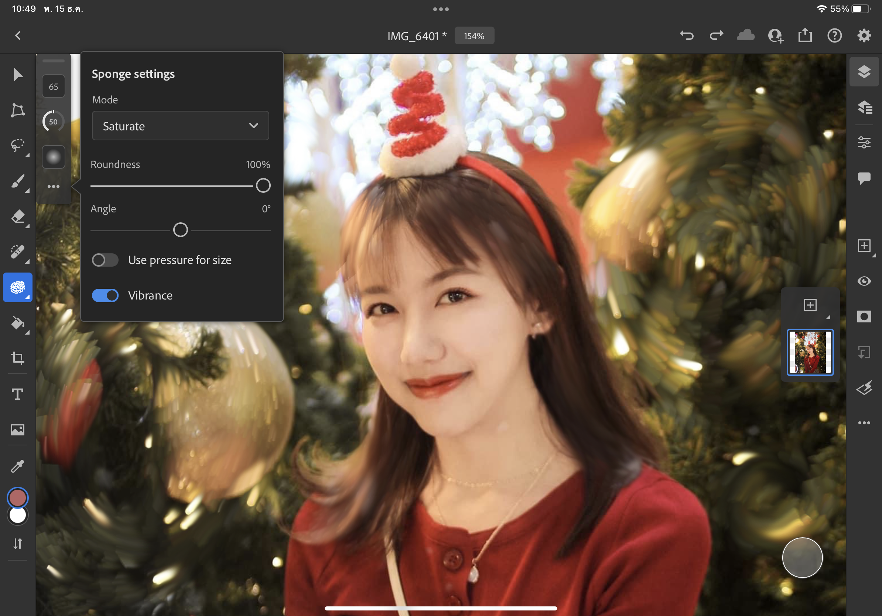Open the compact Layers view
Image resolution: width=882 pixels, height=616 pixels.
coord(864,71)
